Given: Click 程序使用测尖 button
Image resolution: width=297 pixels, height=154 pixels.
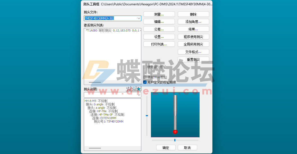Looking at the screenshot, I should (x=193, y=37).
